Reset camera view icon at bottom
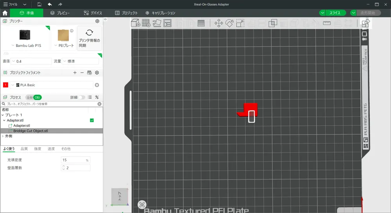This screenshot has height=213, width=391. click(x=142, y=204)
